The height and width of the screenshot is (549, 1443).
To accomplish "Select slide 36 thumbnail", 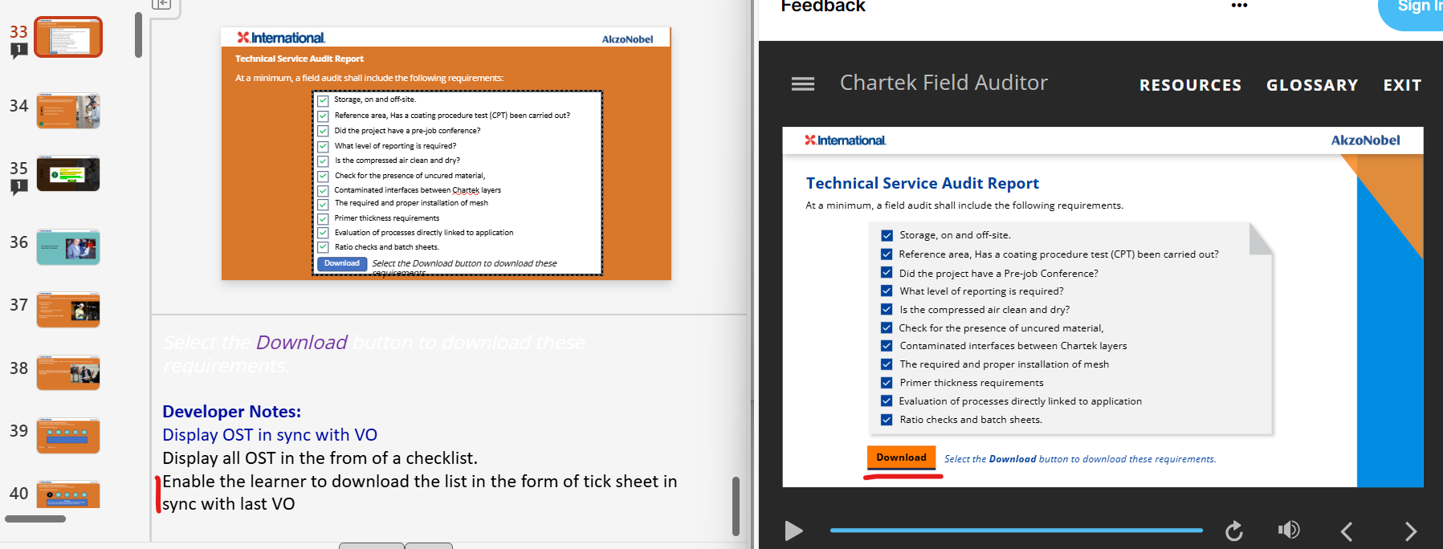I will [x=68, y=247].
